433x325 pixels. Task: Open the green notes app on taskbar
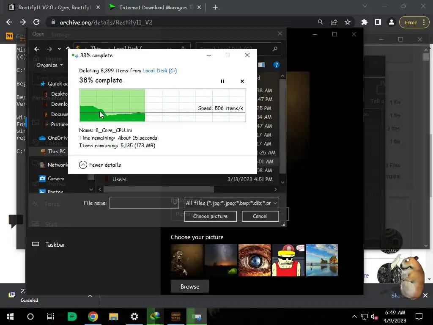pyautogui.click(x=72, y=317)
